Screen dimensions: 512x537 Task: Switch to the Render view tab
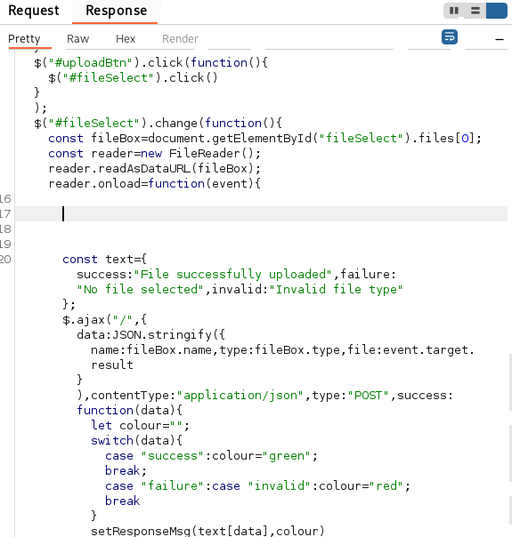180,39
